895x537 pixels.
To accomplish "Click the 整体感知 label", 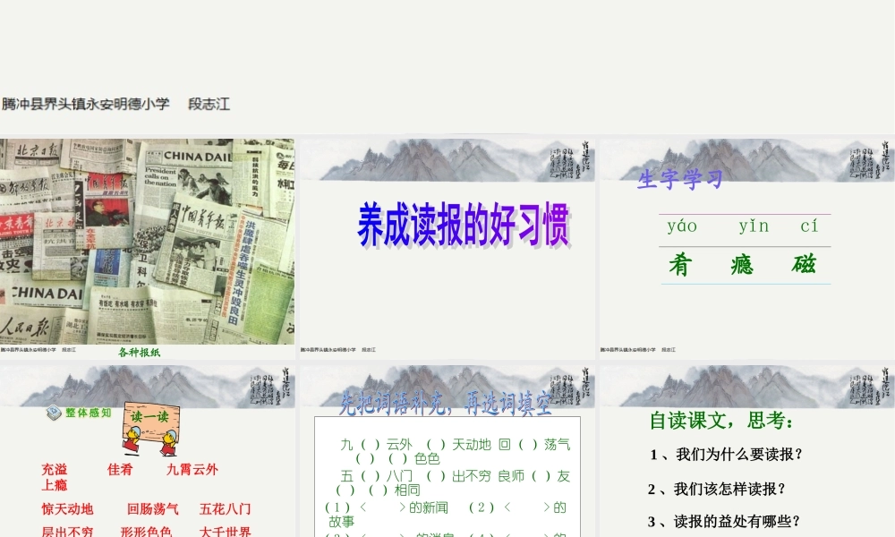I will click(x=88, y=413).
